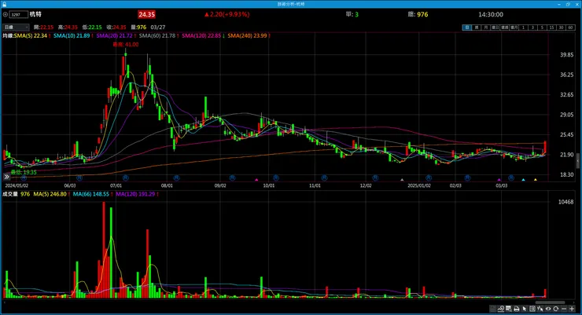Click the print icon in bottom toolbar

516,309
